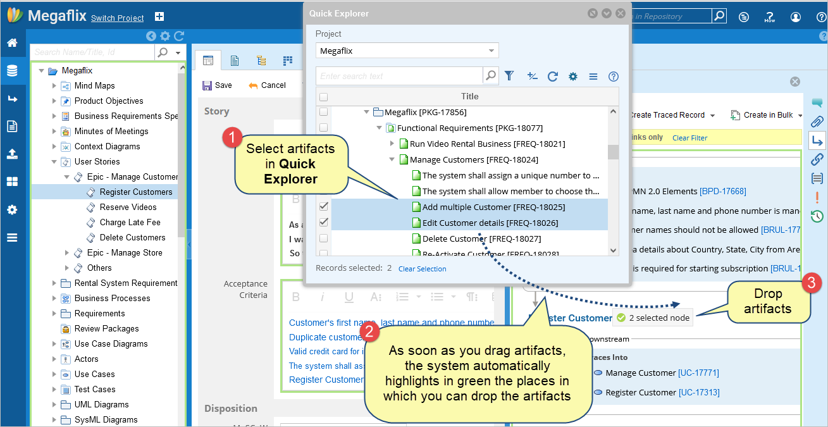The image size is (828, 427).
Task: Open the dropdown arrow beside explorer search
Action: [178, 53]
